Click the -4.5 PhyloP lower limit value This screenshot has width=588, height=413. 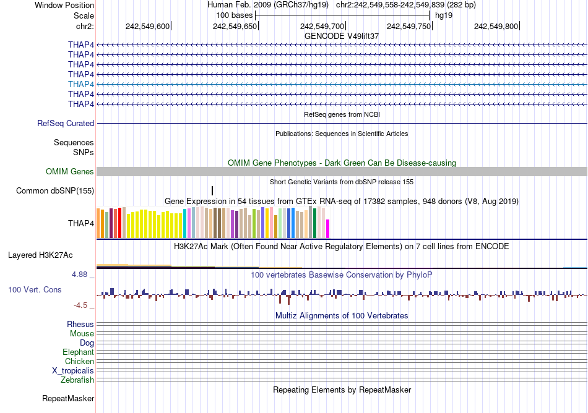coord(80,305)
